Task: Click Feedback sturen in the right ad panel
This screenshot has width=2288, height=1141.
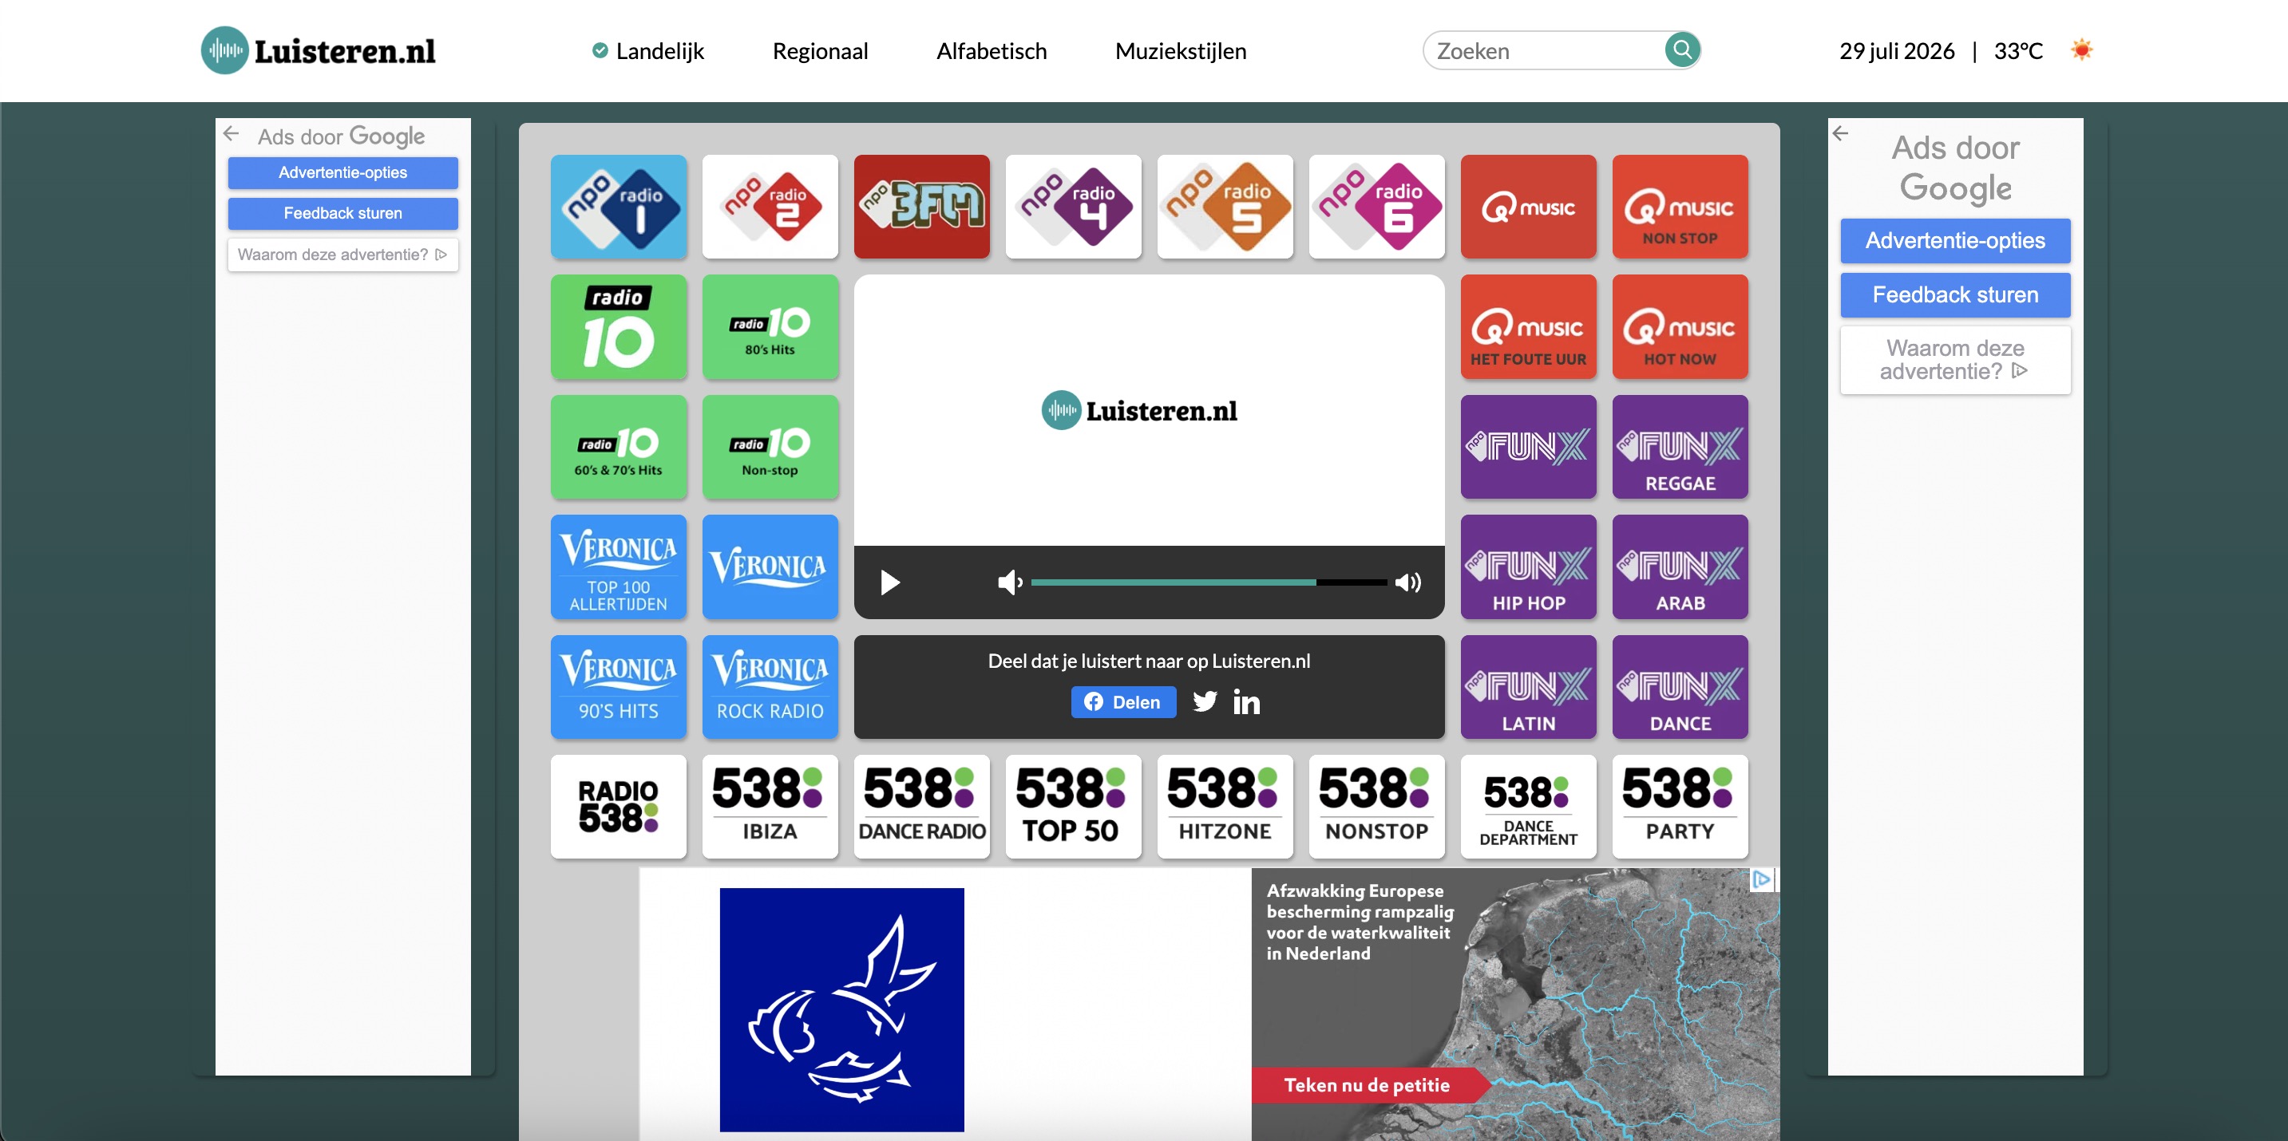Action: click(x=1955, y=294)
